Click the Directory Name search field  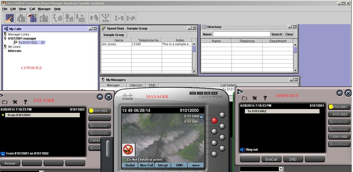coord(241,34)
